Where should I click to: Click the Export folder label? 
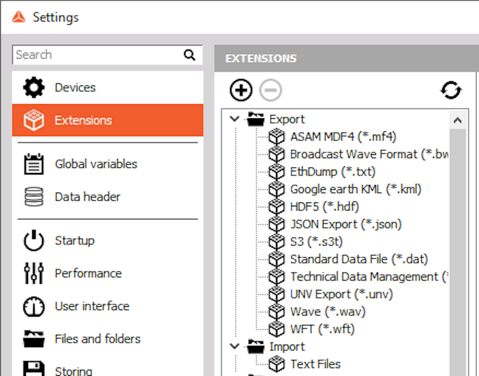tap(287, 119)
